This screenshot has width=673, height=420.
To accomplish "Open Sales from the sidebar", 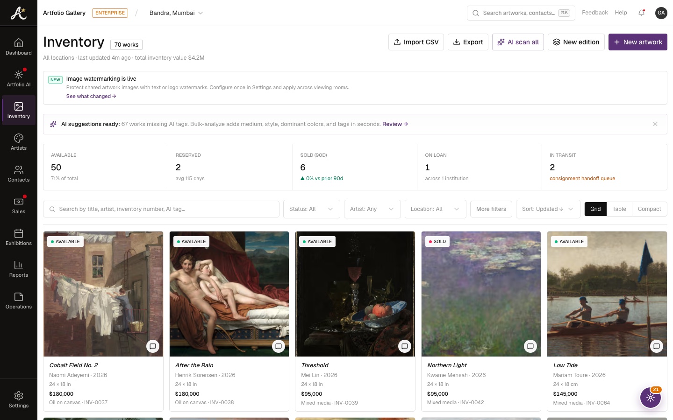I will pyautogui.click(x=19, y=205).
